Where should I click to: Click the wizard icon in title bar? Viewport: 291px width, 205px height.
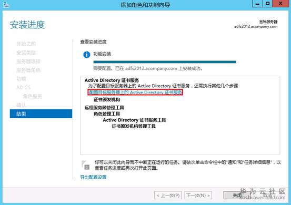6,5
